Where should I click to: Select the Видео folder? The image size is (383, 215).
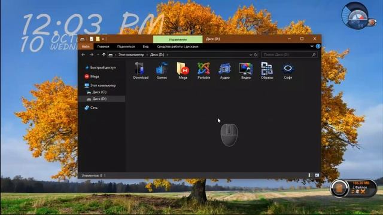(x=246, y=70)
